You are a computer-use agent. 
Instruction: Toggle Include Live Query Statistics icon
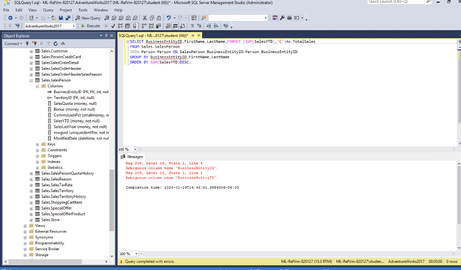click(151, 26)
